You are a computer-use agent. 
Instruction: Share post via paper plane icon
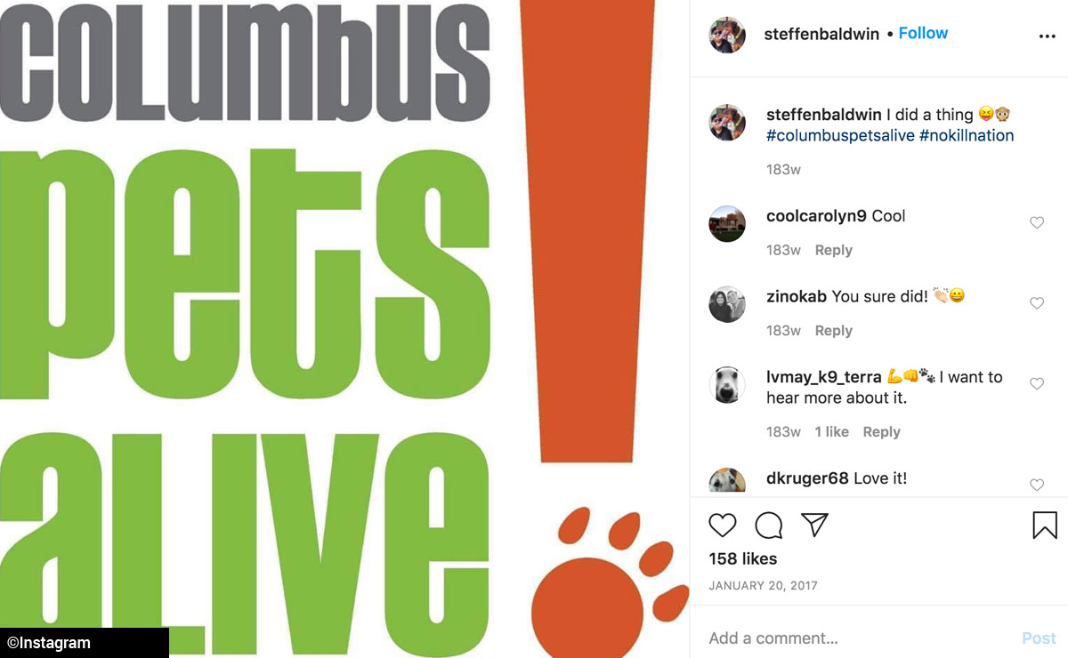[x=815, y=525]
